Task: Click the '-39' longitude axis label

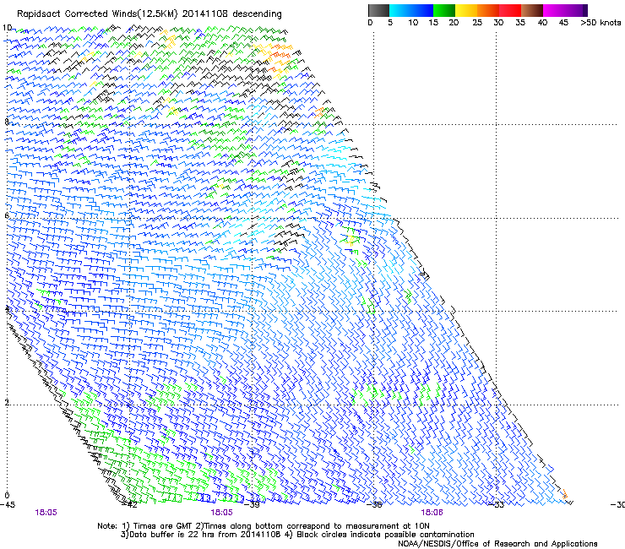Action: [253, 505]
